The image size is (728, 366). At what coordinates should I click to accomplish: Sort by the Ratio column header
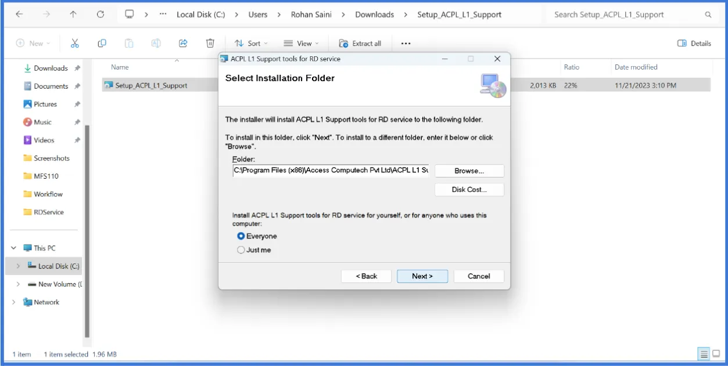[572, 67]
